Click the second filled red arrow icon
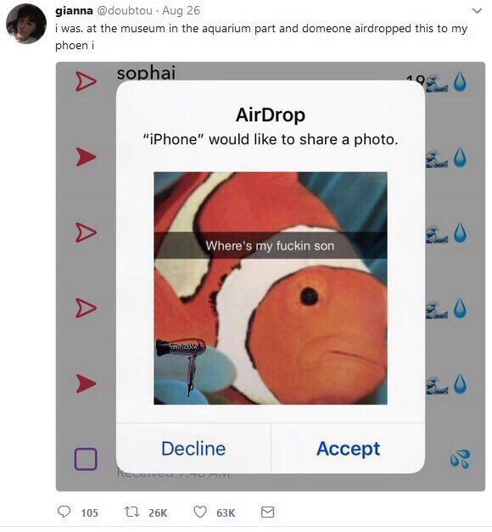The image size is (492, 532). [x=86, y=384]
